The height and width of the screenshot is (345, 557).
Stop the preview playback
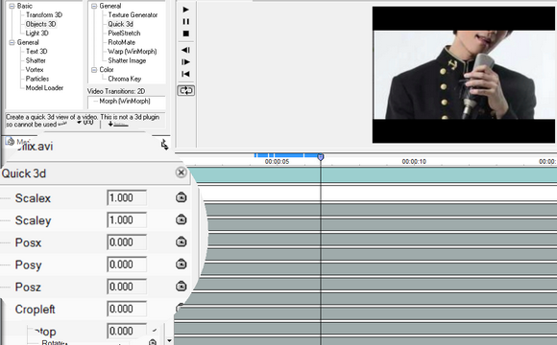point(185,34)
